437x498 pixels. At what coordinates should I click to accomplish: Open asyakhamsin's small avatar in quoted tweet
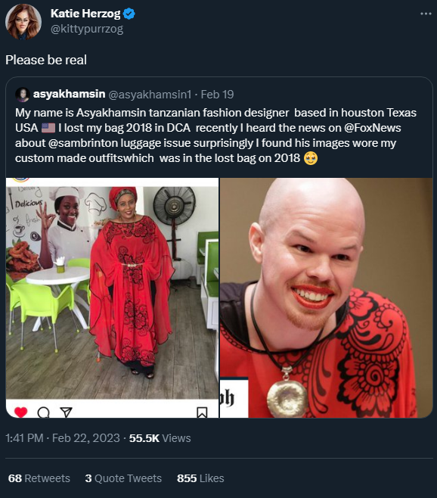click(23, 95)
